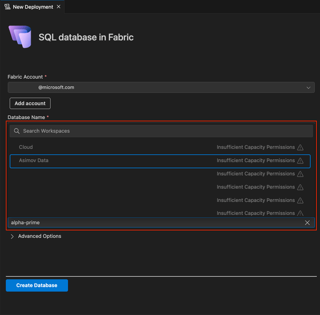The width and height of the screenshot is (320, 315).
Task: Click the magnifier icon in Search Workspaces
Action: 17,131
